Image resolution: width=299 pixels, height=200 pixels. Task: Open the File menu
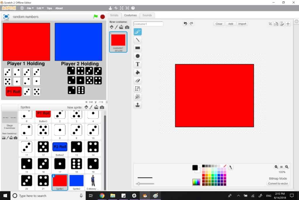pyautogui.click(x=30, y=8)
